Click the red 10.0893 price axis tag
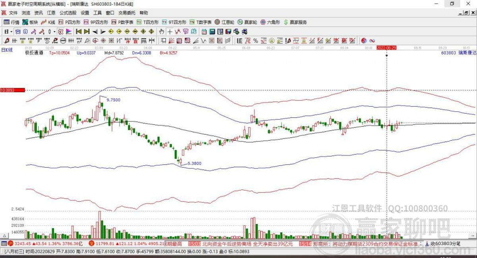The image size is (477, 258). click(12, 90)
